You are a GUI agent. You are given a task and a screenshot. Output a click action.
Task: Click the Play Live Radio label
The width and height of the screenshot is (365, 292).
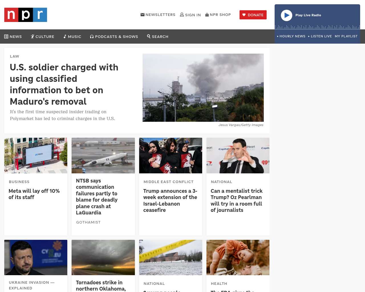click(x=308, y=15)
